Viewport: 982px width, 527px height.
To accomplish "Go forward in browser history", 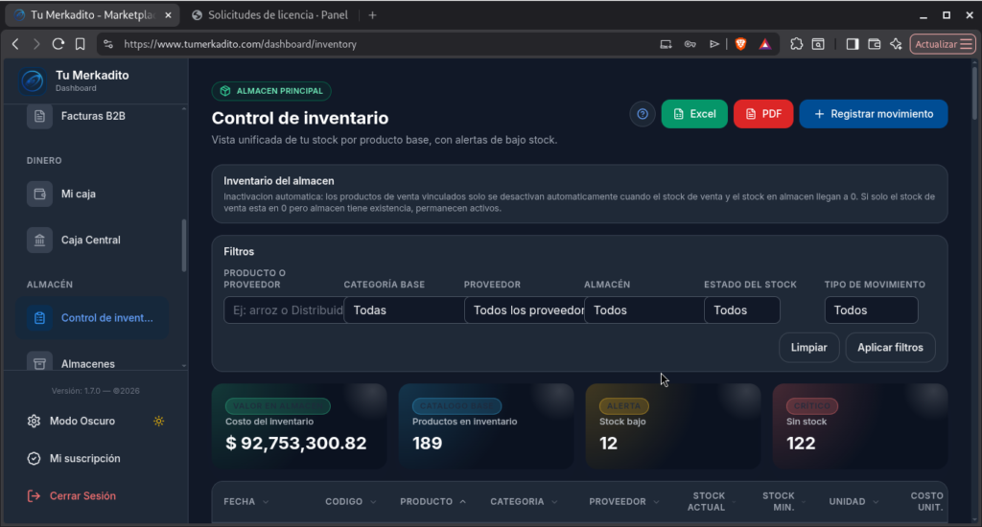I will 36,44.
